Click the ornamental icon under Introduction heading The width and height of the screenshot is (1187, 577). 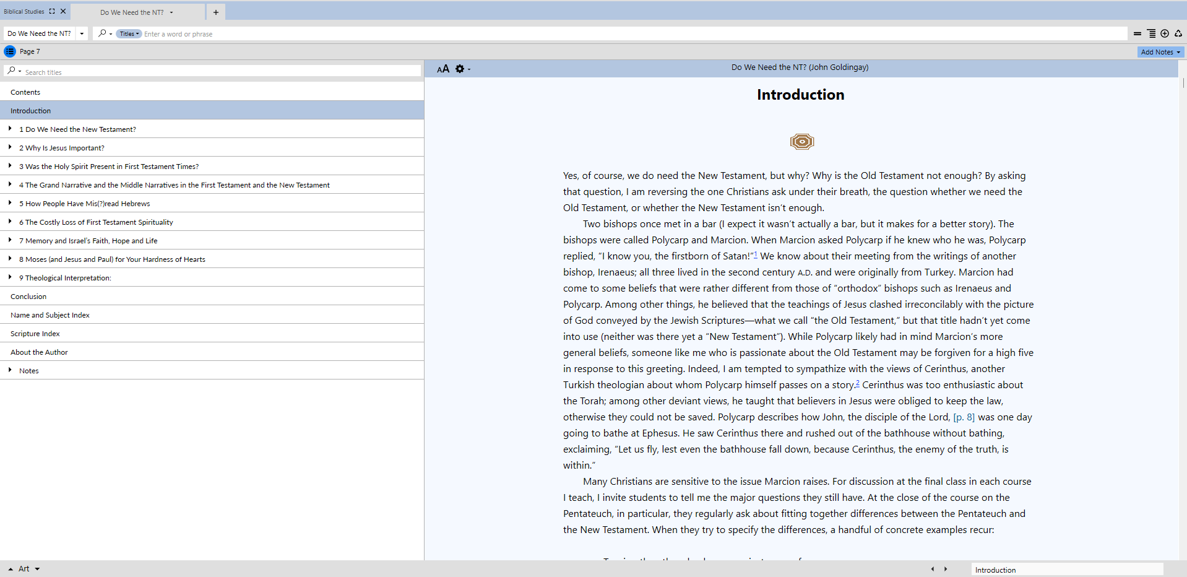[801, 142]
